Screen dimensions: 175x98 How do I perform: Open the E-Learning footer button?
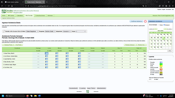82,88
